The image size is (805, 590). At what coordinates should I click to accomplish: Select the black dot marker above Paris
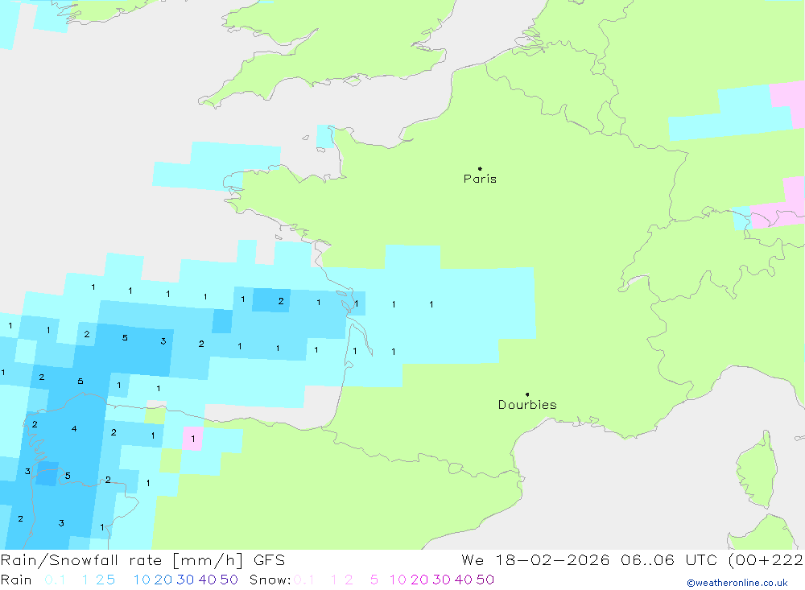point(480,168)
